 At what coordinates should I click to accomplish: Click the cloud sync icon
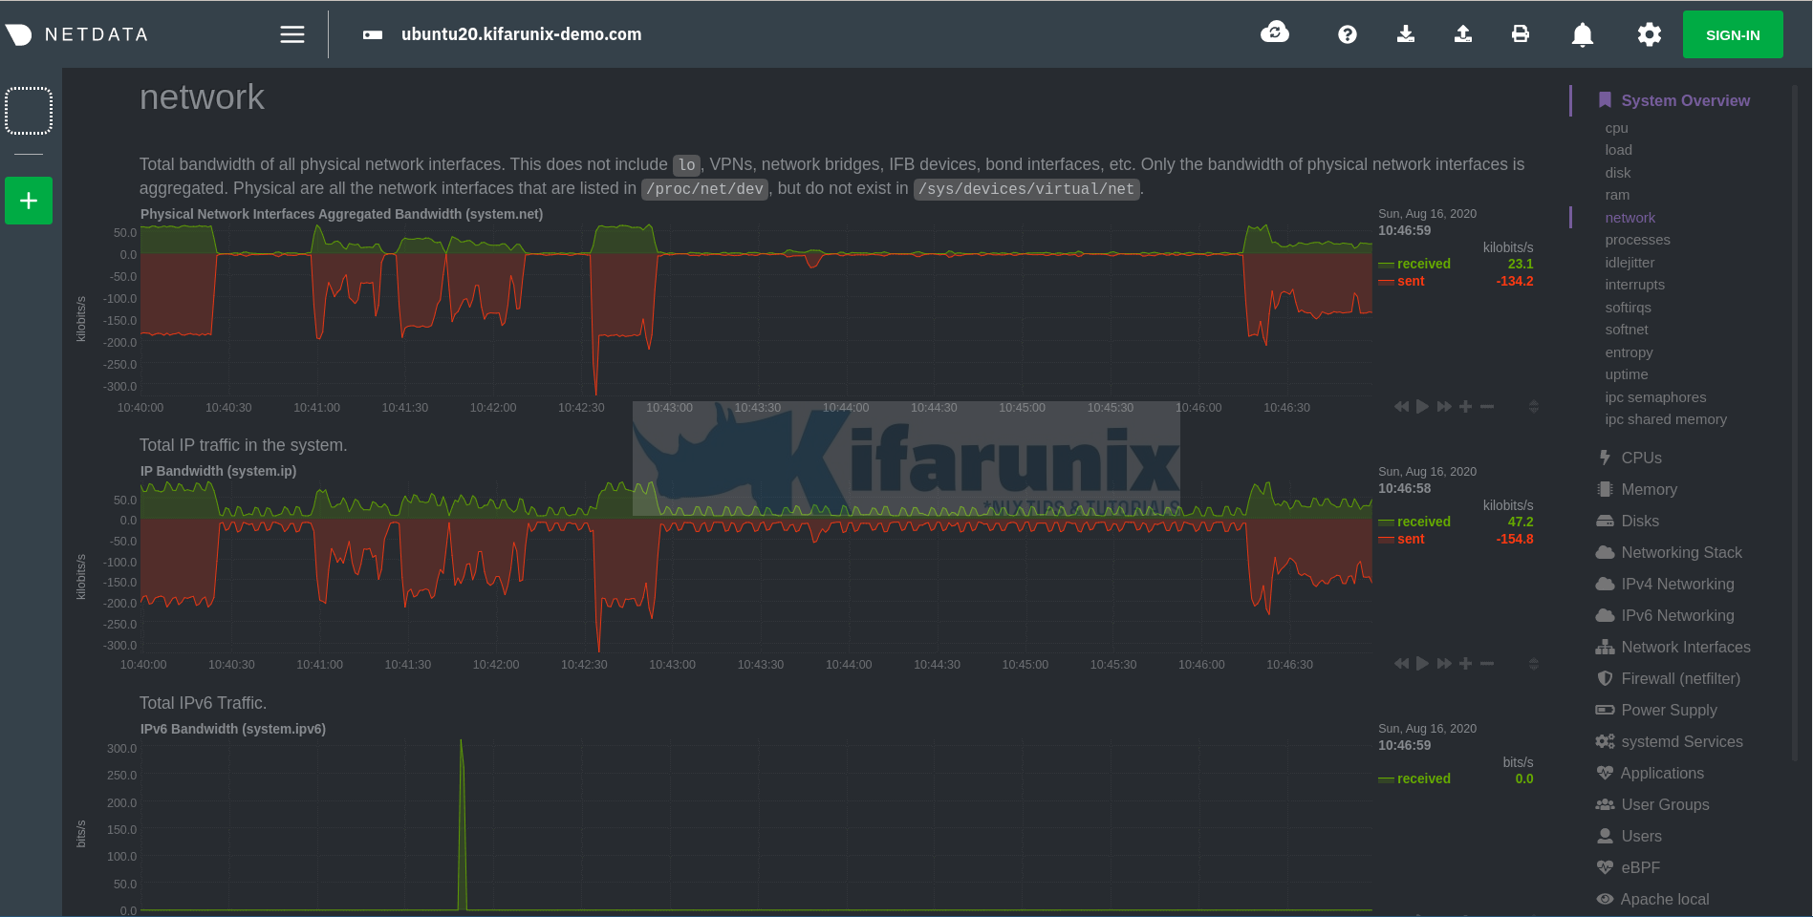point(1274,33)
